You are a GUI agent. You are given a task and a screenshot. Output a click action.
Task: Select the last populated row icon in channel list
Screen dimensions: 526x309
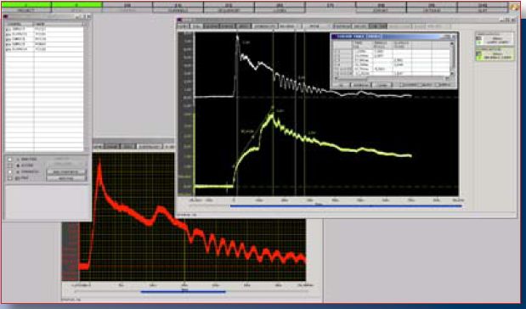pos(8,49)
